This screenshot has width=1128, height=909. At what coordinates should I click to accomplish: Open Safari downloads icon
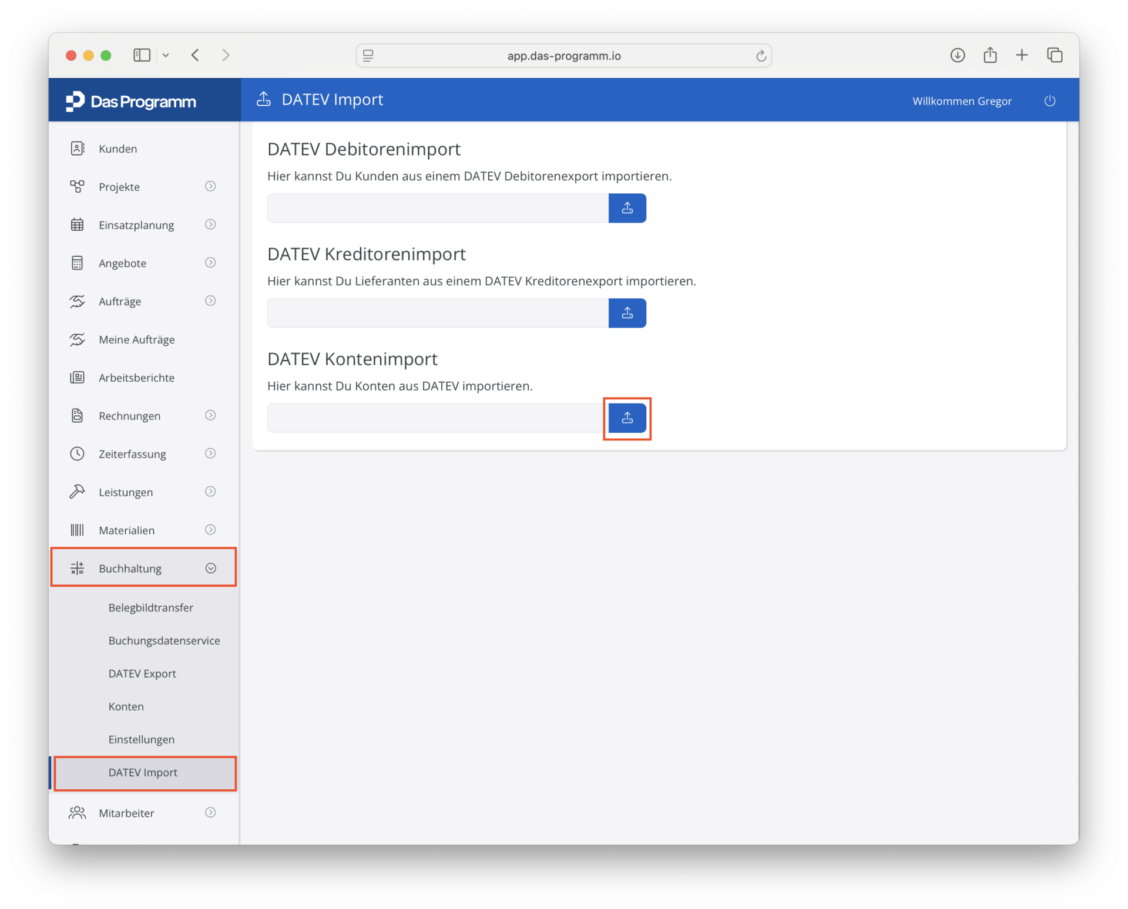tap(957, 55)
